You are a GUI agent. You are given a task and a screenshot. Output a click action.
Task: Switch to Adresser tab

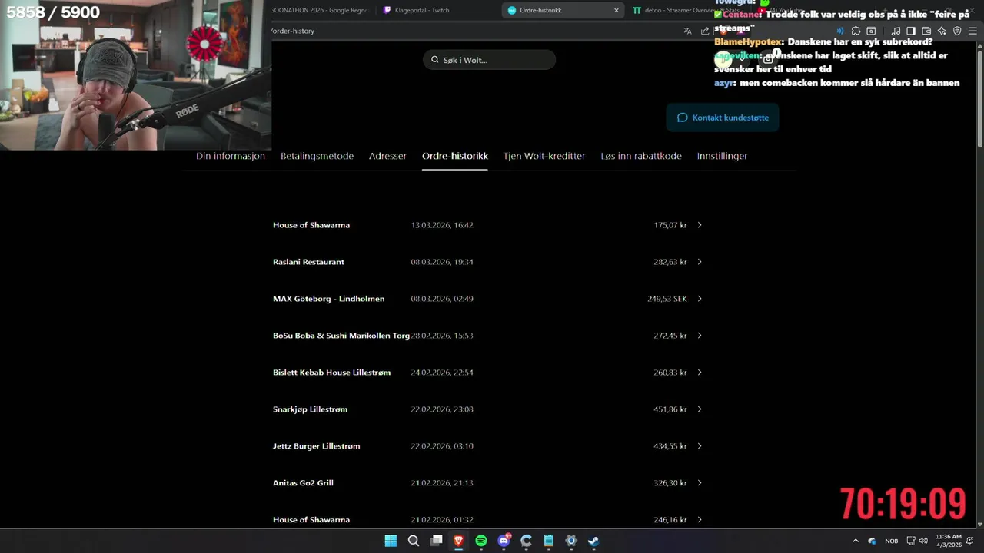pos(387,156)
